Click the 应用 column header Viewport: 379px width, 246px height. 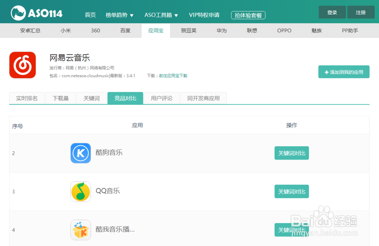pyautogui.click(x=137, y=125)
